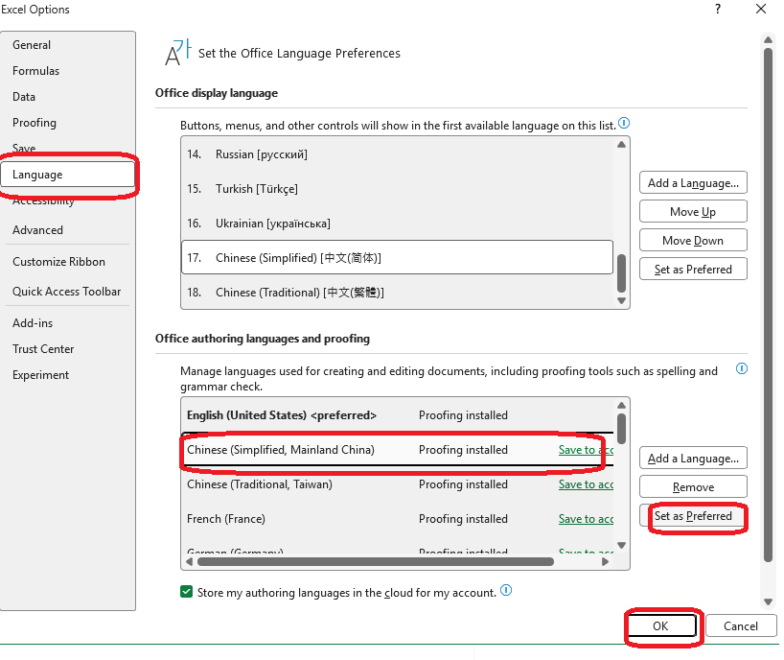784x660 pixels.
Task: Select English (United States) preferred authoring language
Action: [397, 415]
